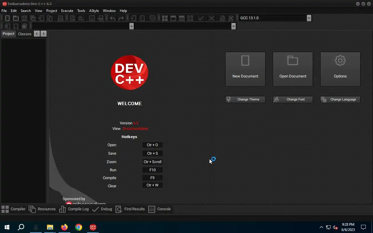Click the Indent toolbar icon

(x=133, y=18)
